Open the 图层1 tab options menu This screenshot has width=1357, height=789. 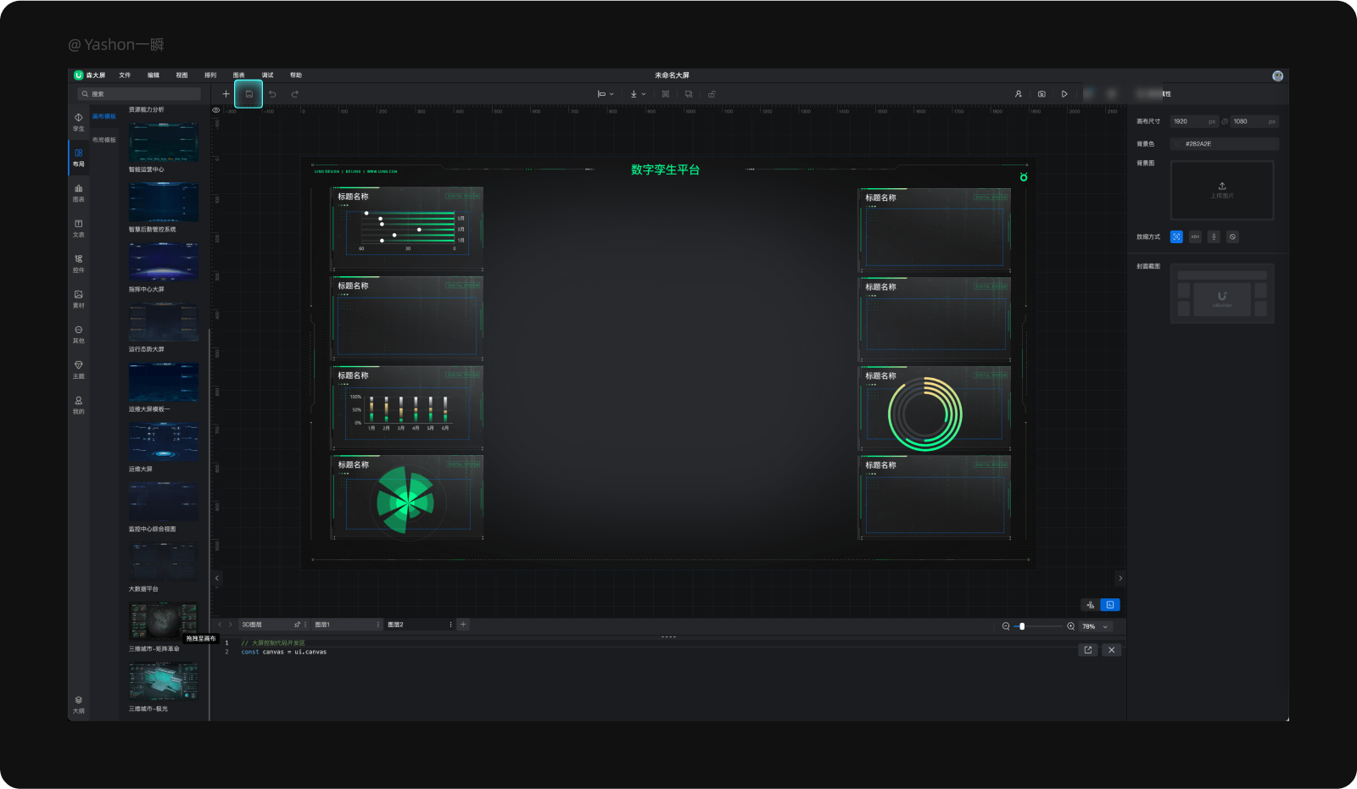point(378,625)
